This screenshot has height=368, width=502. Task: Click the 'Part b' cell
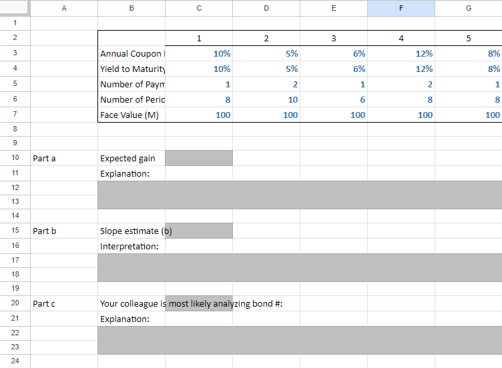[64, 231]
